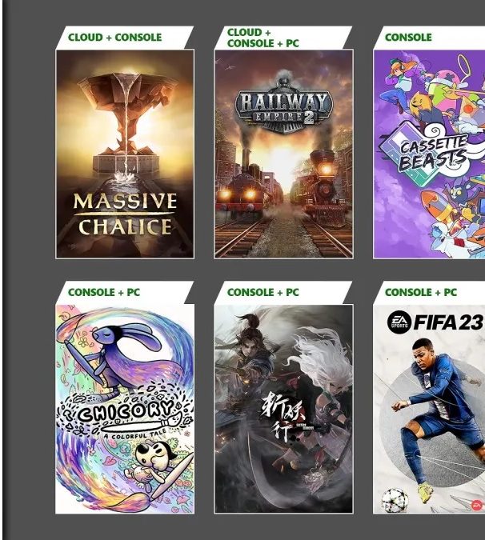This screenshot has width=485, height=540.
Task: Click the Chicory title lettering on the cover
Action: [x=125, y=411]
